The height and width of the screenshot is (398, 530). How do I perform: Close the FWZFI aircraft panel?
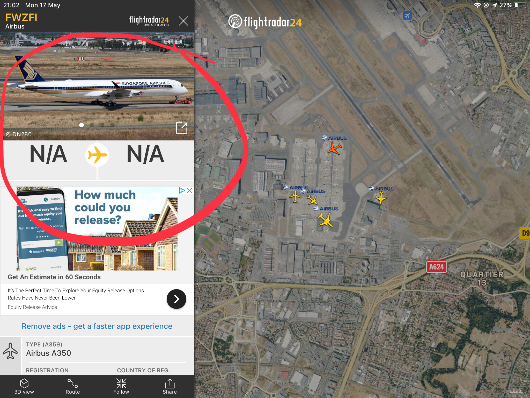183,21
